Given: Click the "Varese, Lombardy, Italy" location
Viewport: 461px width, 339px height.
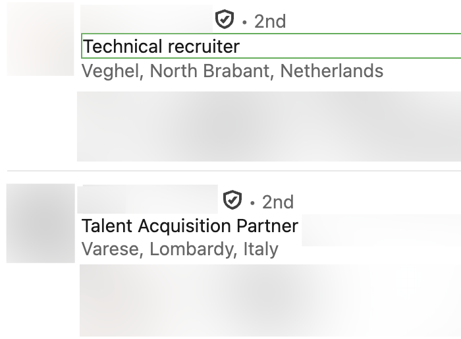Looking at the screenshot, I should (180, 249).
